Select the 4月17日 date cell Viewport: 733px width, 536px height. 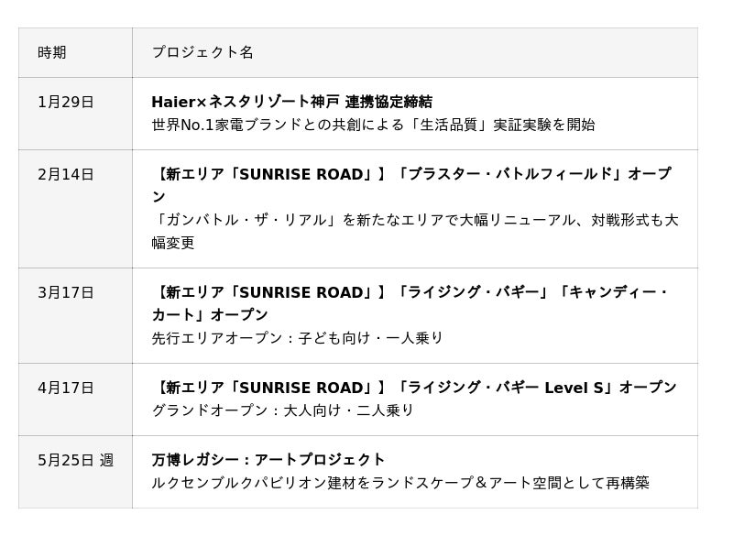pos(66,388)
